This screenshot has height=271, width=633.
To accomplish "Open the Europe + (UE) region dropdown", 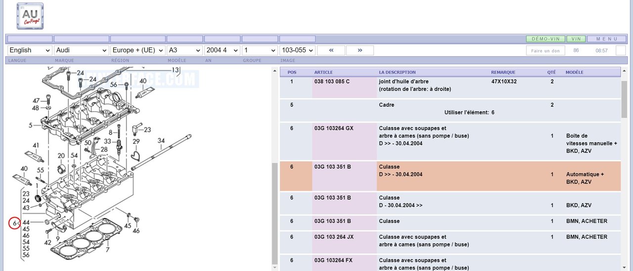I will point(138,50).
